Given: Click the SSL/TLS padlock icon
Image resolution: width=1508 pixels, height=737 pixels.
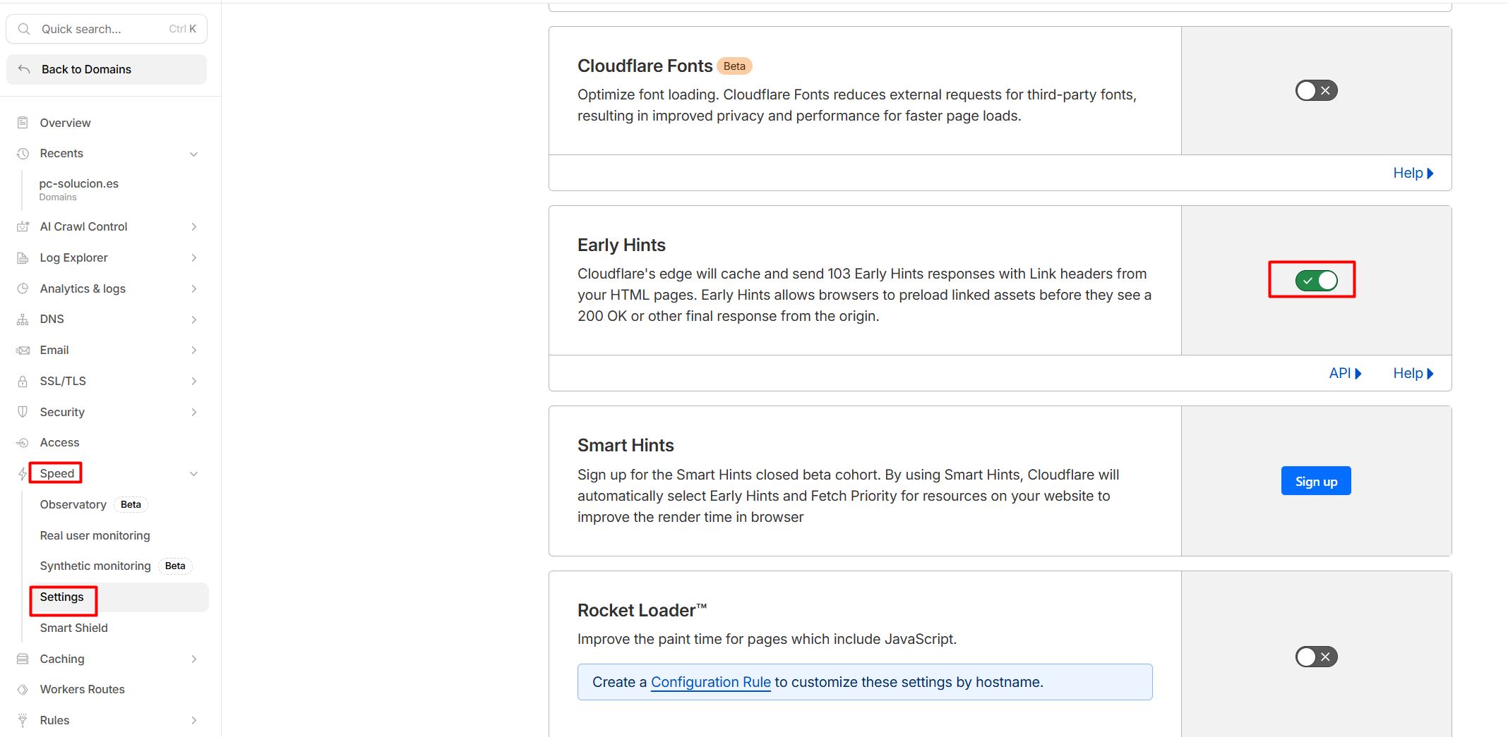Looking at the screenshot, I should coord(23,382).
